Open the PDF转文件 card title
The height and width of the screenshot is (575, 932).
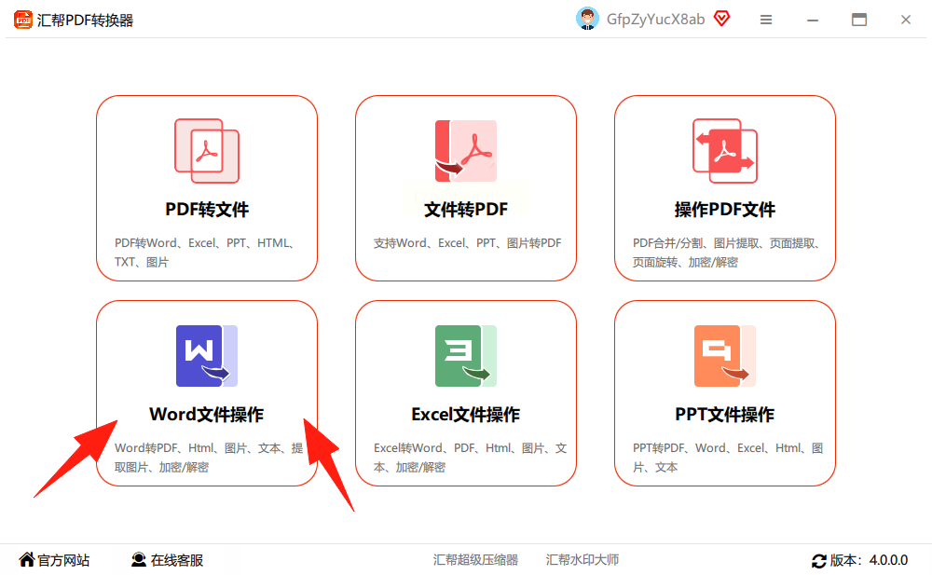[207, 210]
